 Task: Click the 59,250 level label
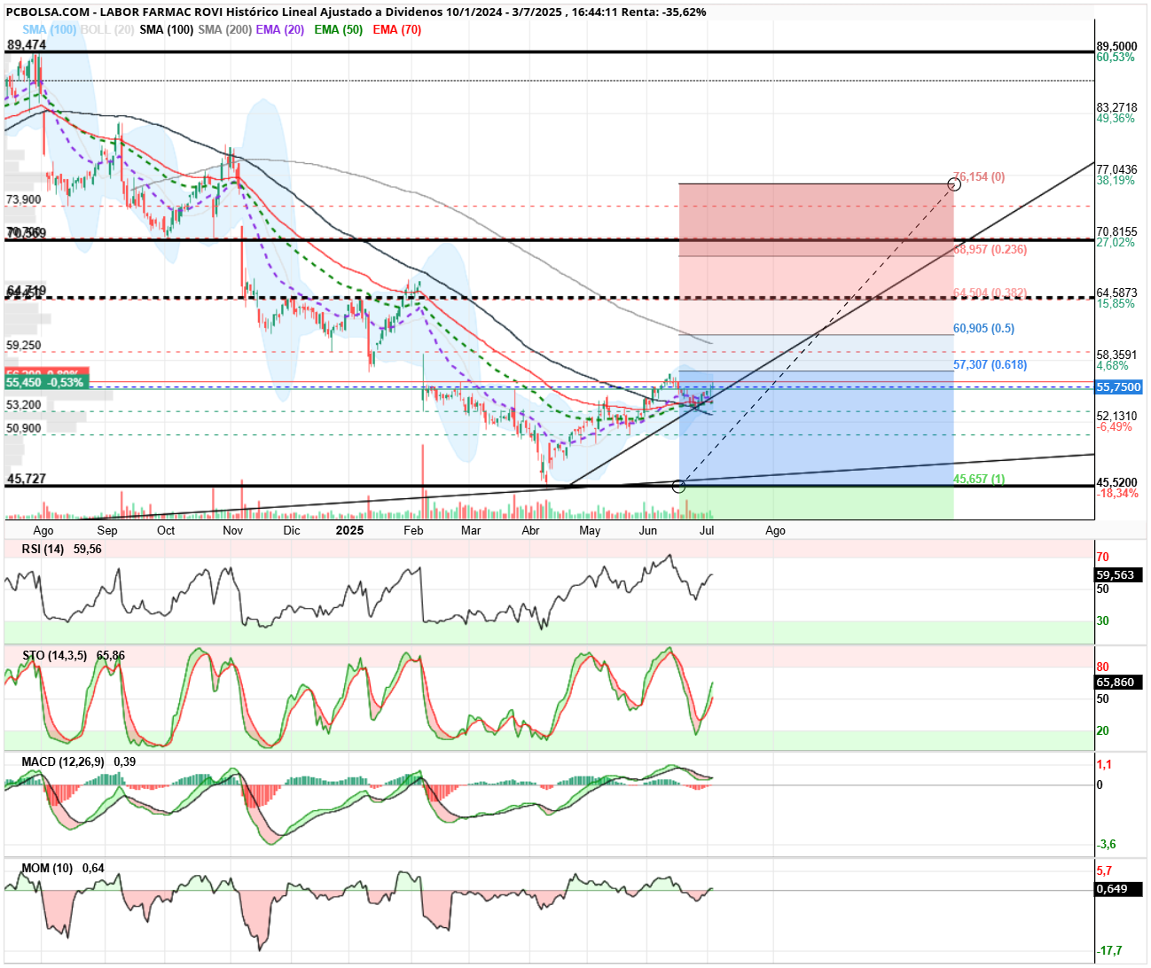(x=24, y=346)
